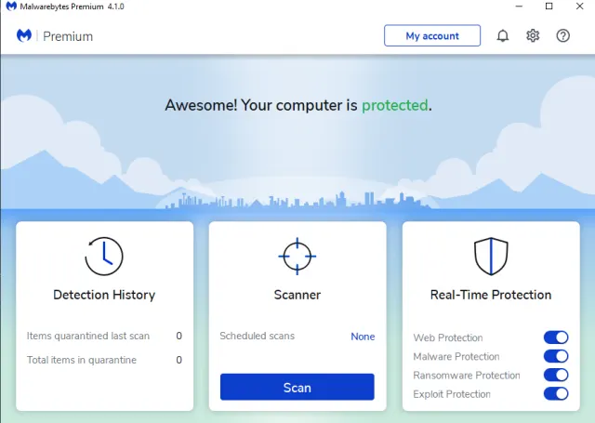Disable the Web Protection toggle

click(x=555, y=337)
